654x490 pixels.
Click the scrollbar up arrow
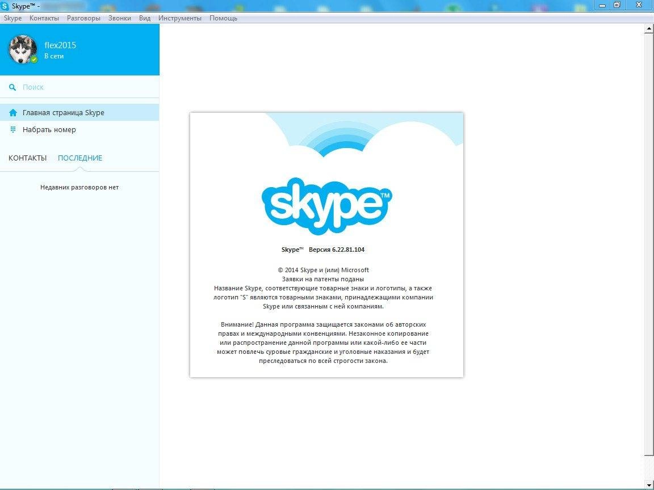[x=649, y=29]
